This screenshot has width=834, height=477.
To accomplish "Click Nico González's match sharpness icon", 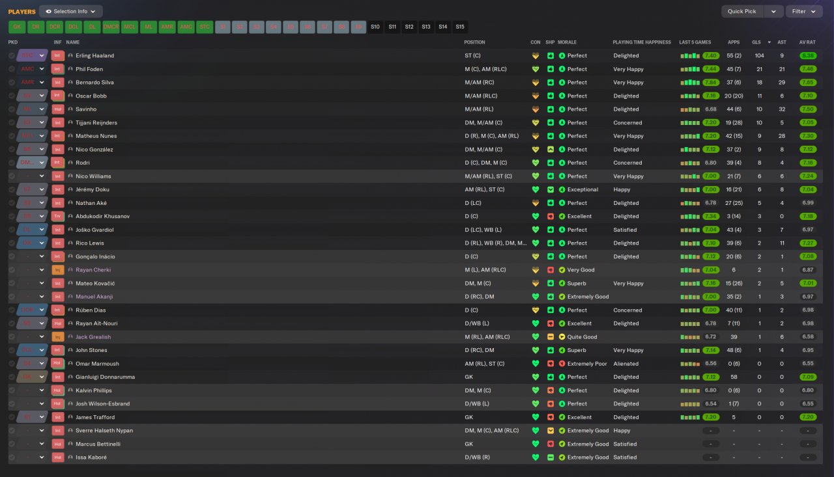I will pyautogui.click(x=551, y=150).
